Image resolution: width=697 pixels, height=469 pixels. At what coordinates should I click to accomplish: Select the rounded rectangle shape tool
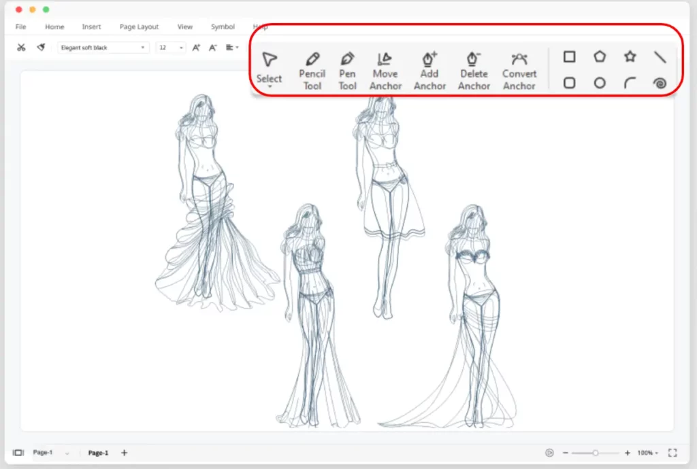point(570,83)
